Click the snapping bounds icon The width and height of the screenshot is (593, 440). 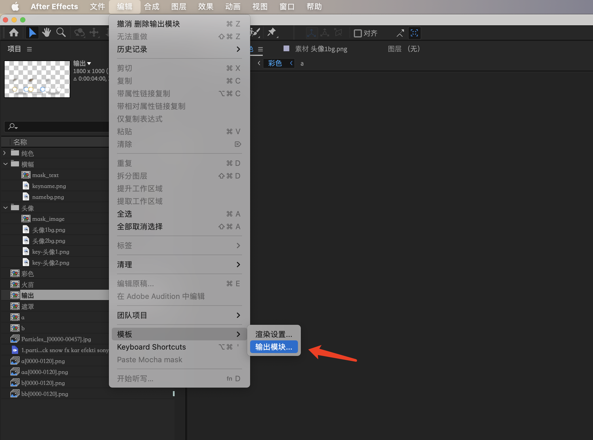coord(414,33)
